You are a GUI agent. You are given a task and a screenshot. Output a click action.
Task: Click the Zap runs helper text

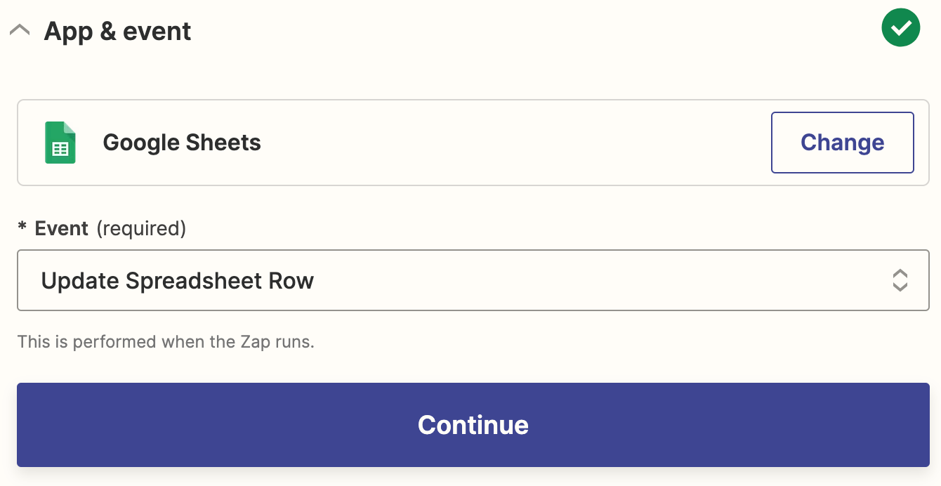pos(166,342)
